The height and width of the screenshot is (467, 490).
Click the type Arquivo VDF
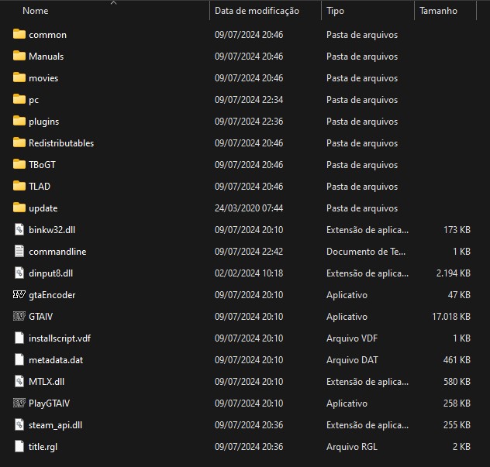point(352,338)
